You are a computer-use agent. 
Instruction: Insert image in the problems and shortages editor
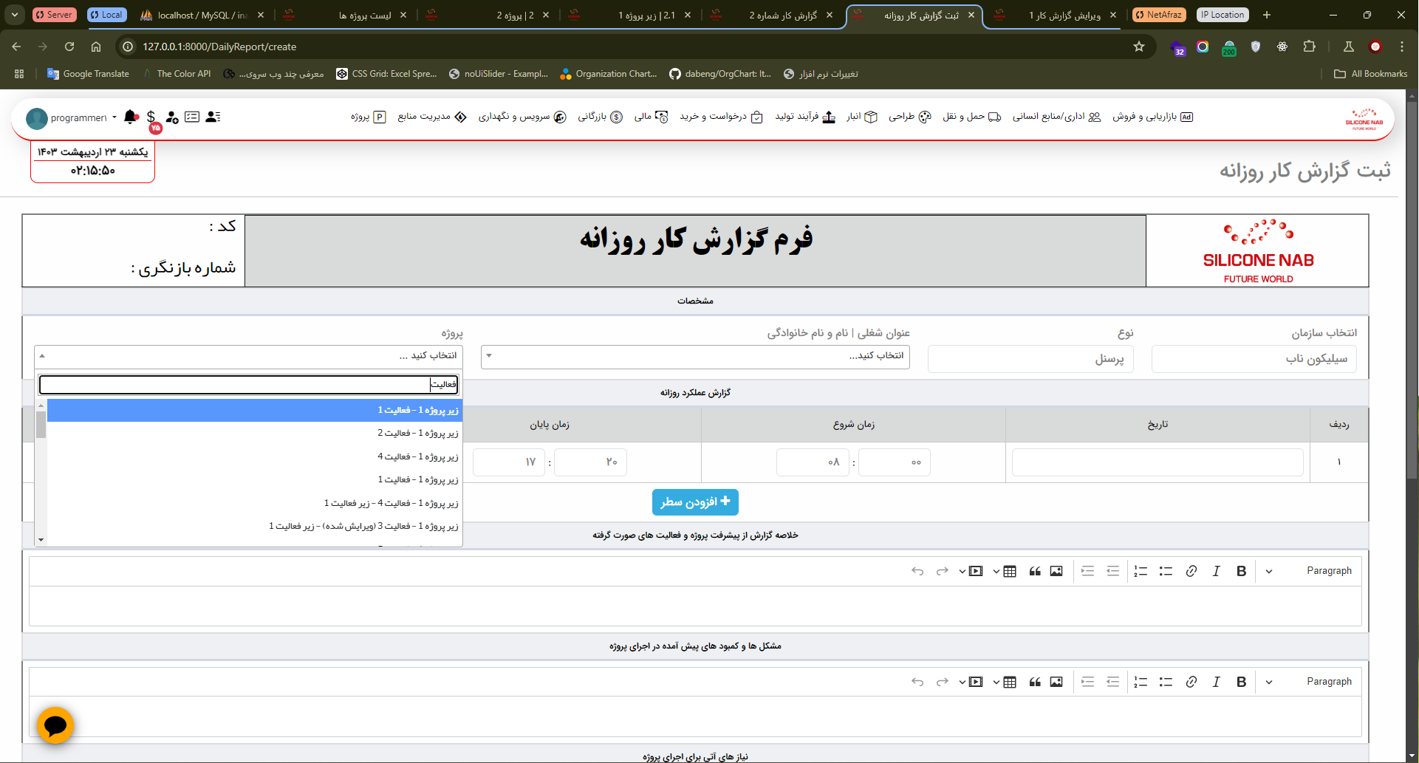(x=1056, y=682)
